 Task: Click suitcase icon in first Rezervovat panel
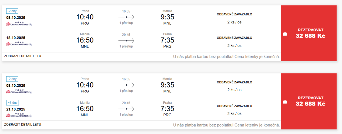click(285, 34)
